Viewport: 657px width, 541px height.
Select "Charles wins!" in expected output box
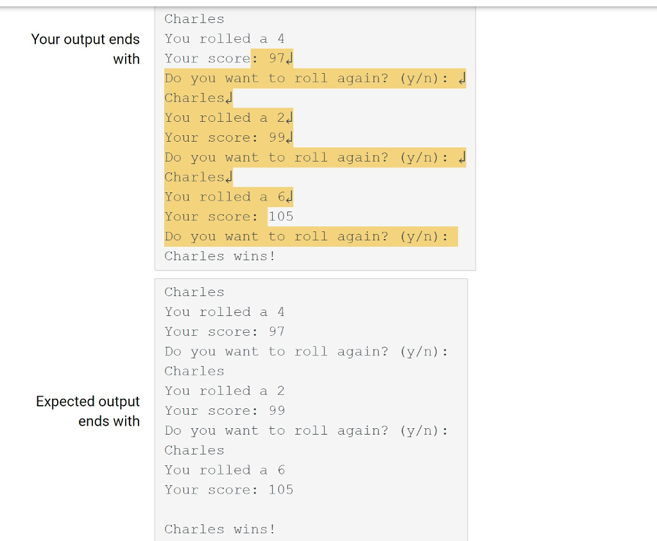point(220,529)
